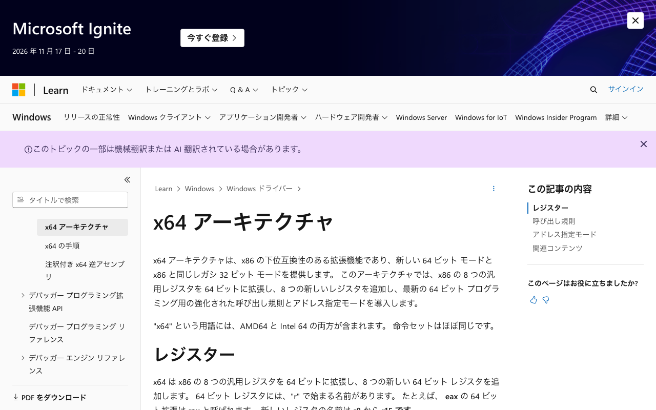Screen dimensions: 656x410
Task: Jump to 呼び出し規則 section in outline
Action: coord(554,221)
